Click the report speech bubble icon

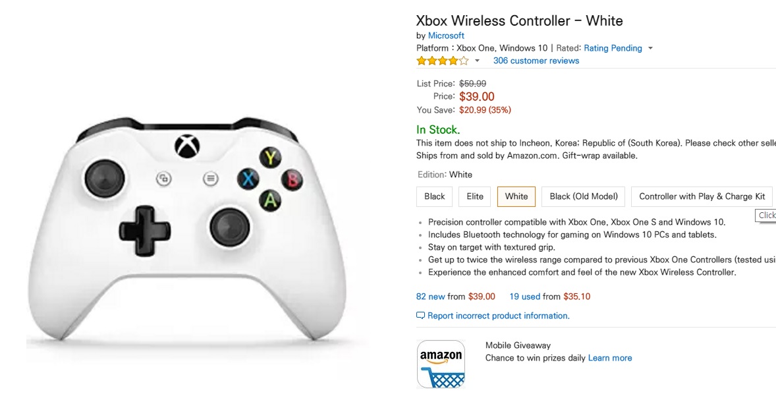point(421,316)
